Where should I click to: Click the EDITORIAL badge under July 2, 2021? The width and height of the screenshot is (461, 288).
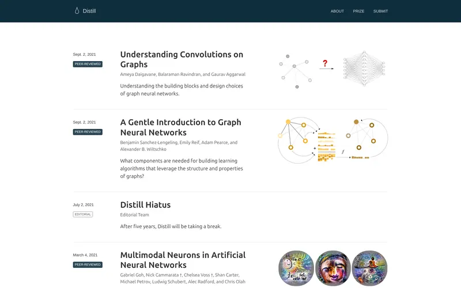tap(82, 214)
